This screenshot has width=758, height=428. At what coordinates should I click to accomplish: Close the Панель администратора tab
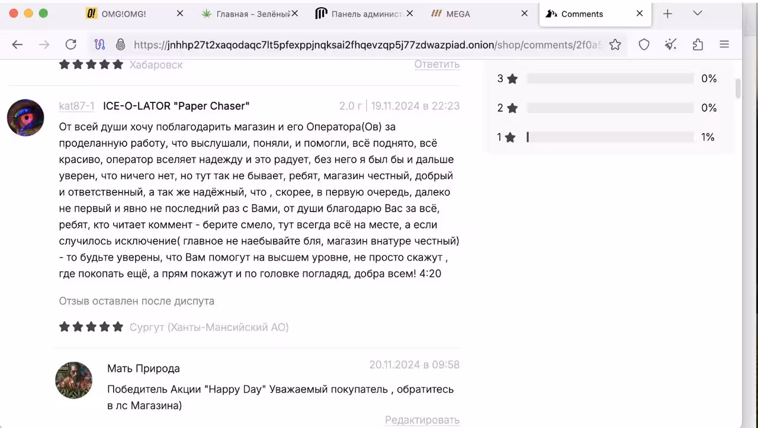(x=410, y=13)
